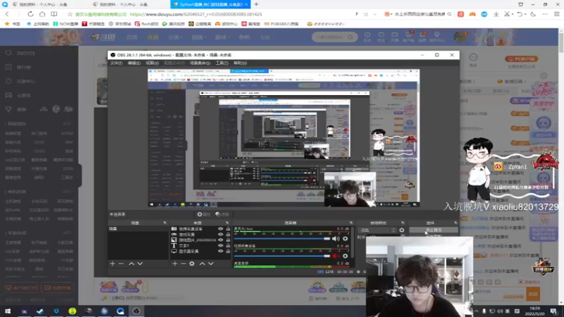Click the browser home icon
The height and width of the screenshot is (317, 564).
click(42, 14)
